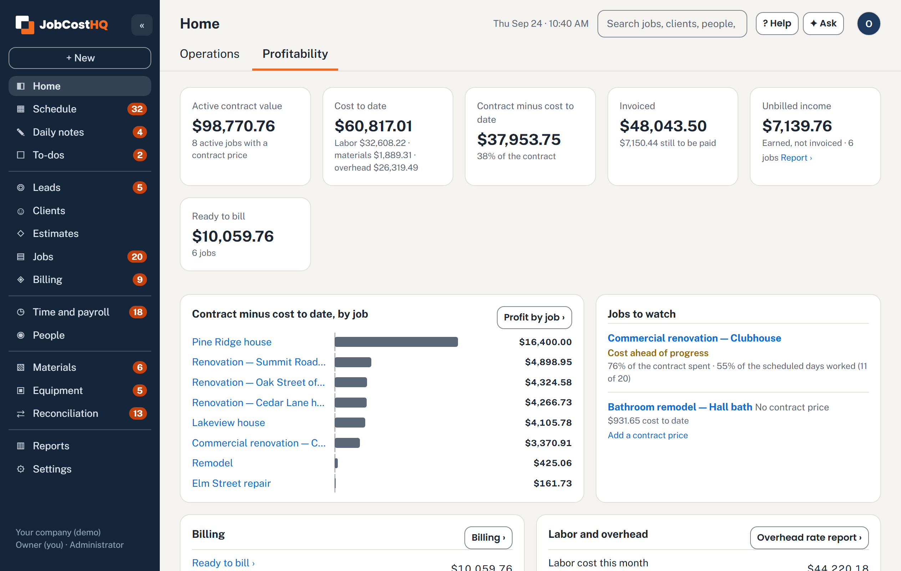Click Add a contract price link

pos(648,435)
